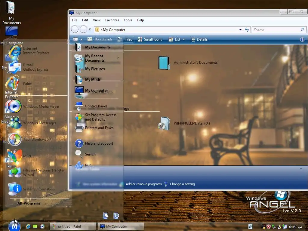Click the red security shield tray icon

click(x=269, y=227)
